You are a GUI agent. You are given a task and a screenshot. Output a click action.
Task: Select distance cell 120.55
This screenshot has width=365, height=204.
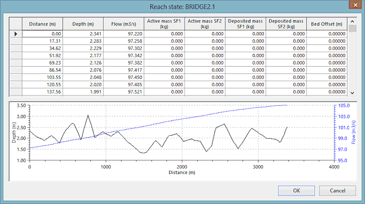point(42,84)
